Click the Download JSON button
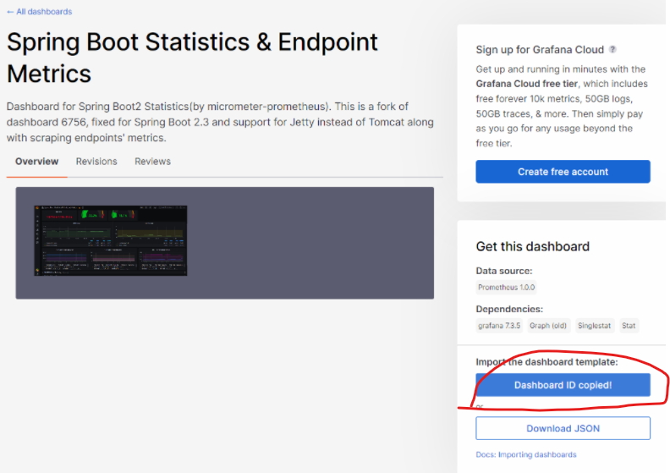The image size is (670, 473). (x=563, y=428)
